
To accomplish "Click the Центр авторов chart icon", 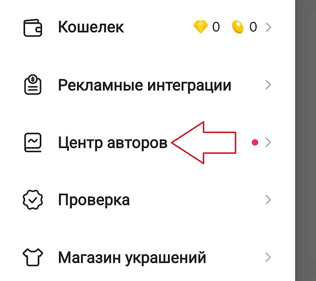I will [x=32, y=143].
